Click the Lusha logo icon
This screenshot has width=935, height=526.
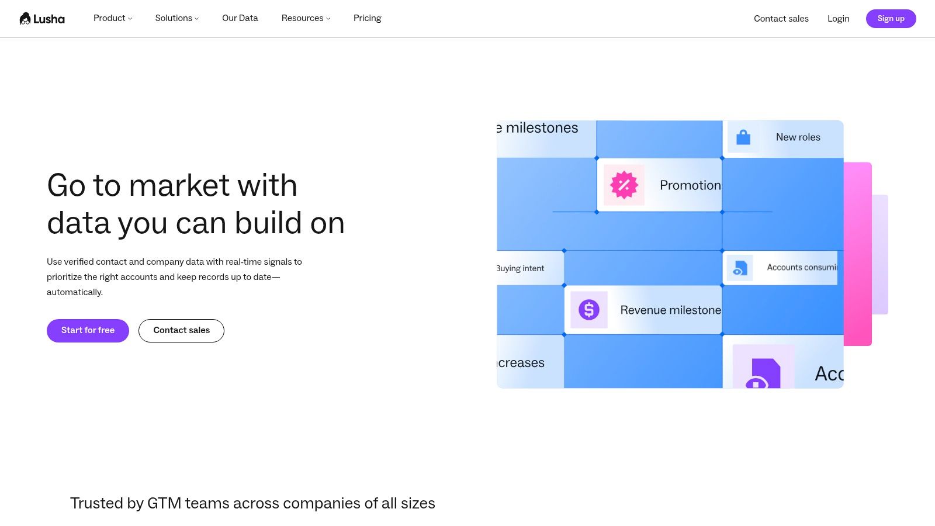click(25, 19)
